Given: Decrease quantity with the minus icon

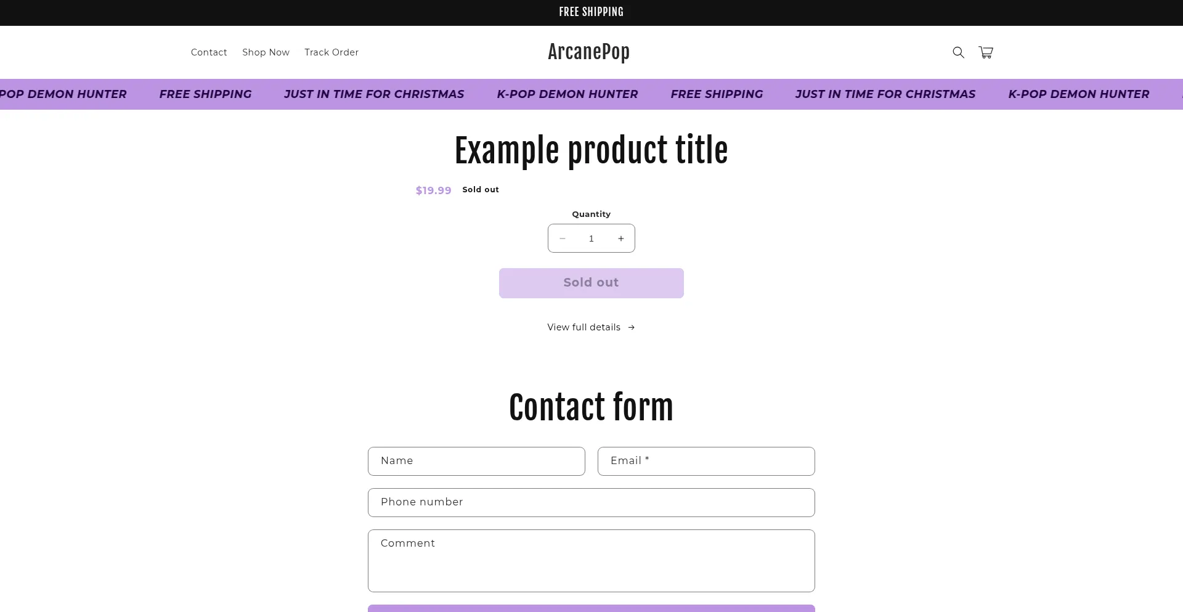Looking at the screenshot, I should pyautogui.click(x=562, y=239).
